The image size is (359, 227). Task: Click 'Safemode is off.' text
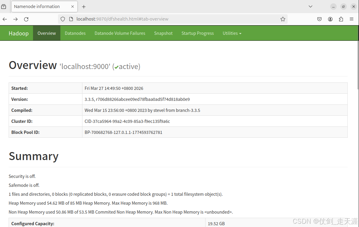24,185
